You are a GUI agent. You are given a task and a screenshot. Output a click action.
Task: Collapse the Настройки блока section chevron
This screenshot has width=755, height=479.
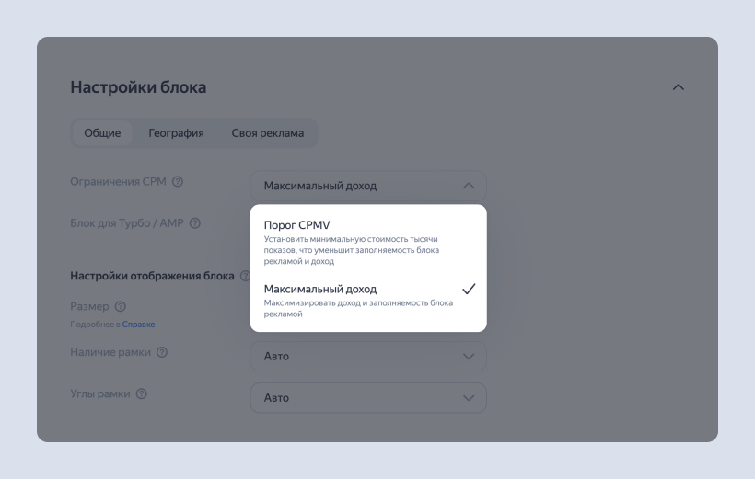coord(679,87)
